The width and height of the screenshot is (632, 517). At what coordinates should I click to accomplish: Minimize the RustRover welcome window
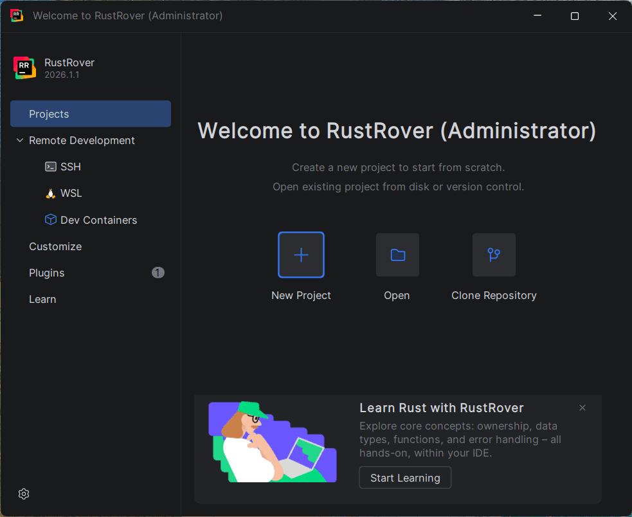point(537,15)
